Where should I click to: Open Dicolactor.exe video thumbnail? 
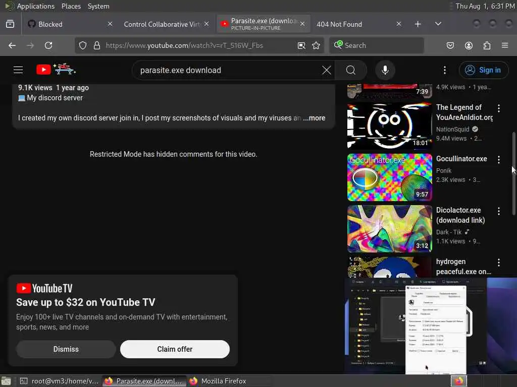(389, 229)
